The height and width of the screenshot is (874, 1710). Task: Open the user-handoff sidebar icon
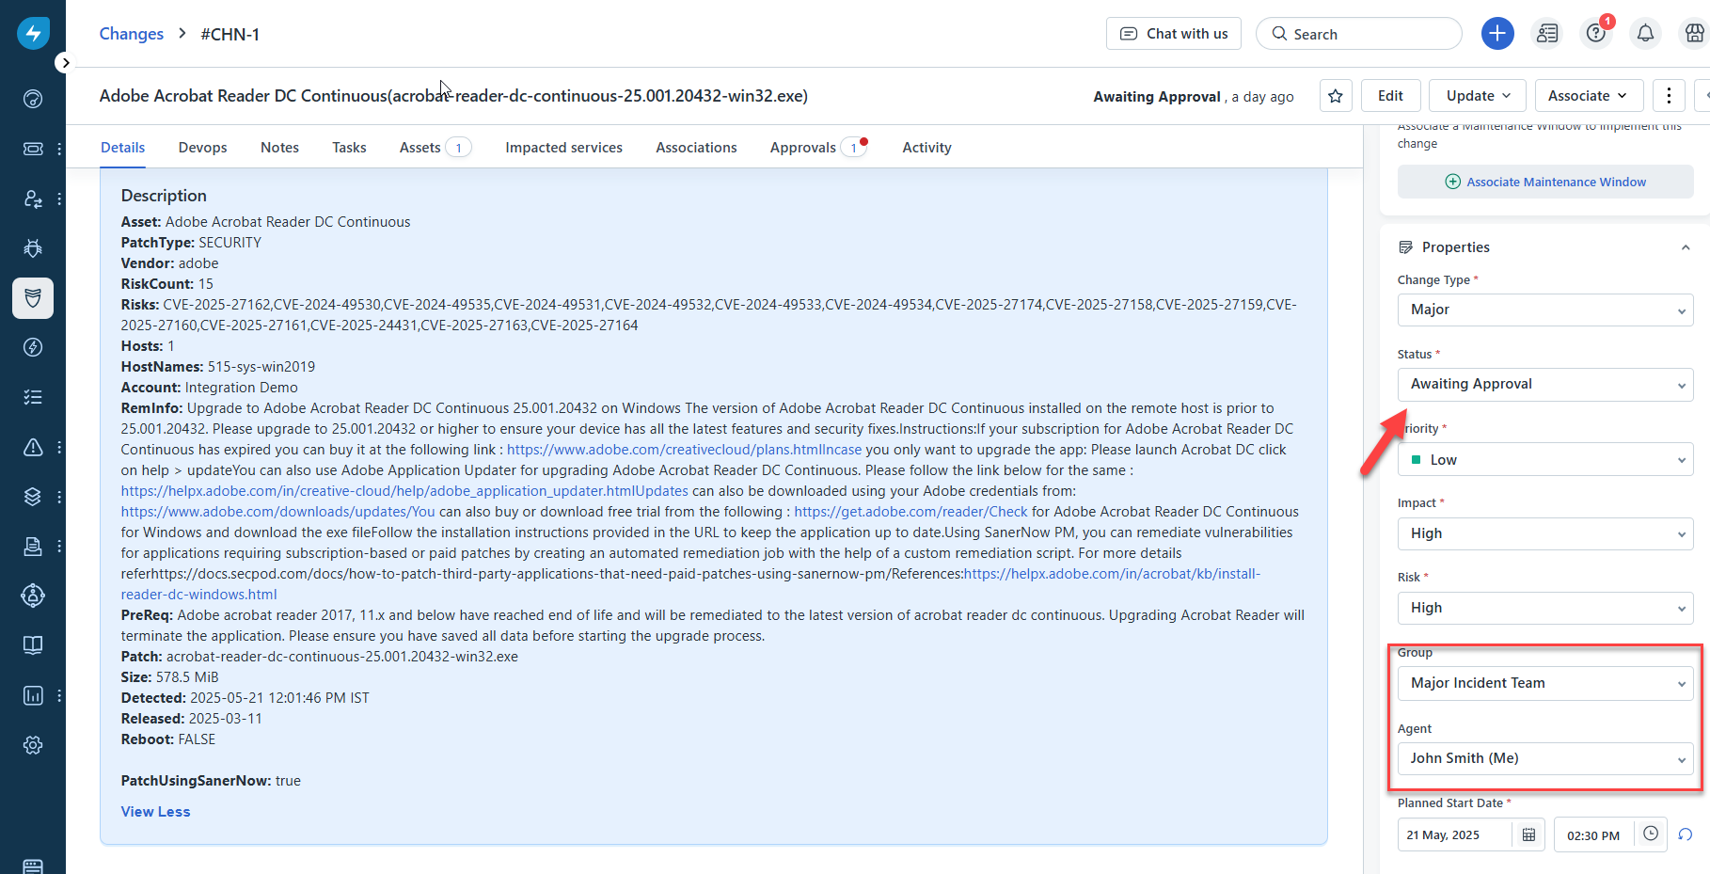tap(33, 199)
